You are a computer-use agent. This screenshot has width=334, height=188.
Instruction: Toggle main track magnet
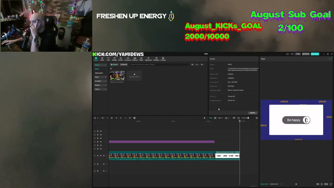(211, 118)
